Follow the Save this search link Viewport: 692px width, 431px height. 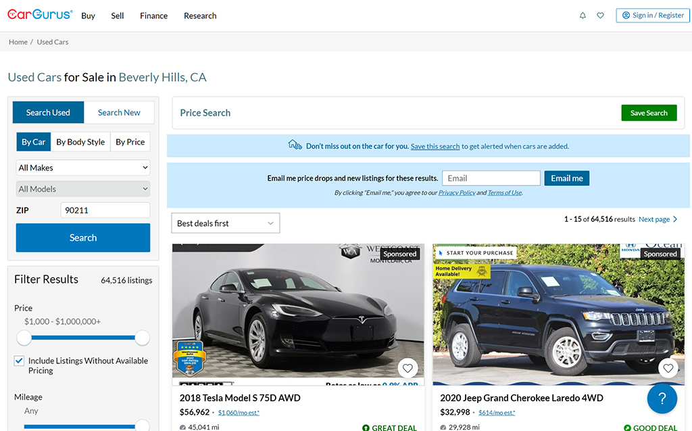[x=435, y=146]
